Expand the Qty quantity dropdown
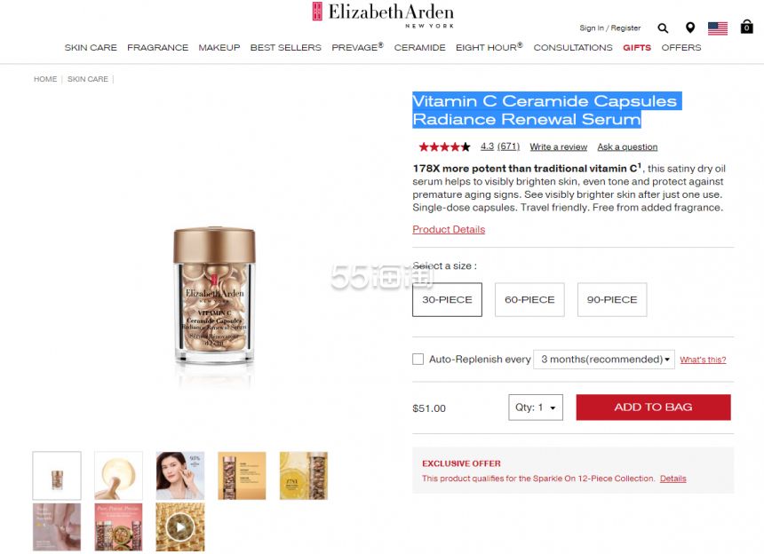Screen dimensions: 764x554 [536, 408]
